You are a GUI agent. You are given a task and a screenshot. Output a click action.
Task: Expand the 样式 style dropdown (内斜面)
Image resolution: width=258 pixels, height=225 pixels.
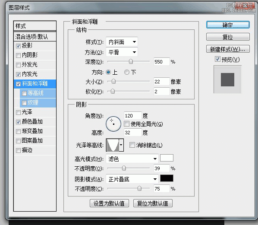122,42
